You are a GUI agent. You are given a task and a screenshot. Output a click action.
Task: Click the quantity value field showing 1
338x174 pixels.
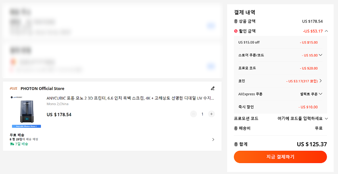[x=202, y=114]
